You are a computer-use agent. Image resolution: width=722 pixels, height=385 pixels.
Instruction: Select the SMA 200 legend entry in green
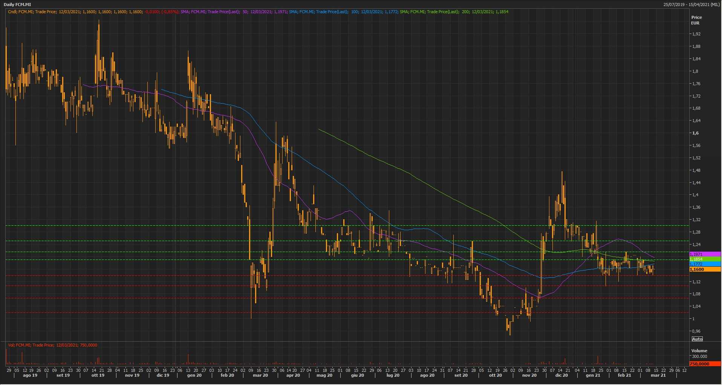454,12
